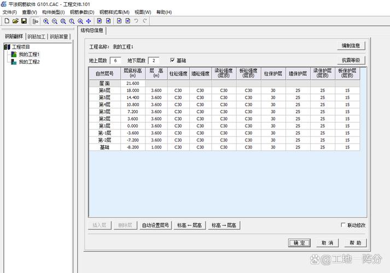Select the Pan four-arrow move icon

pos(89,21)
